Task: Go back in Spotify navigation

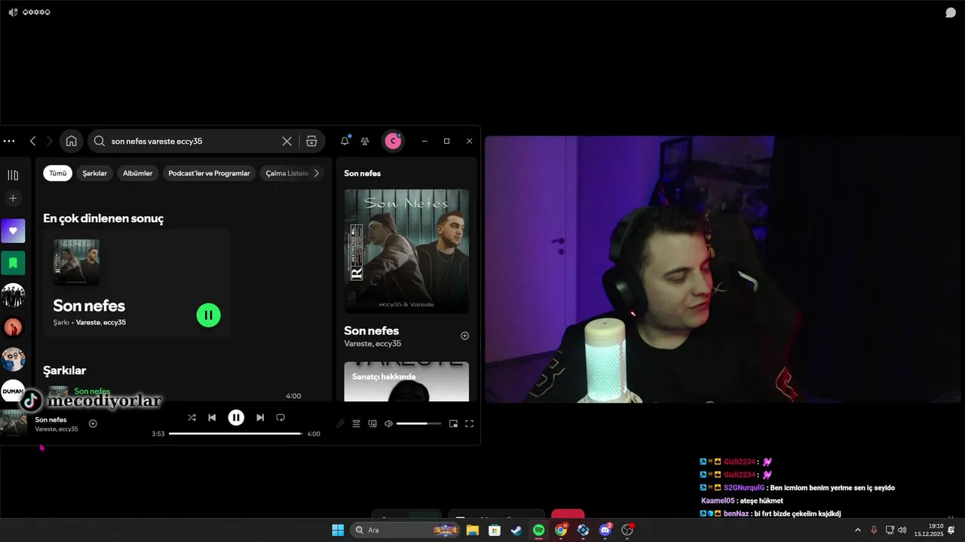Action: point(32,141)
